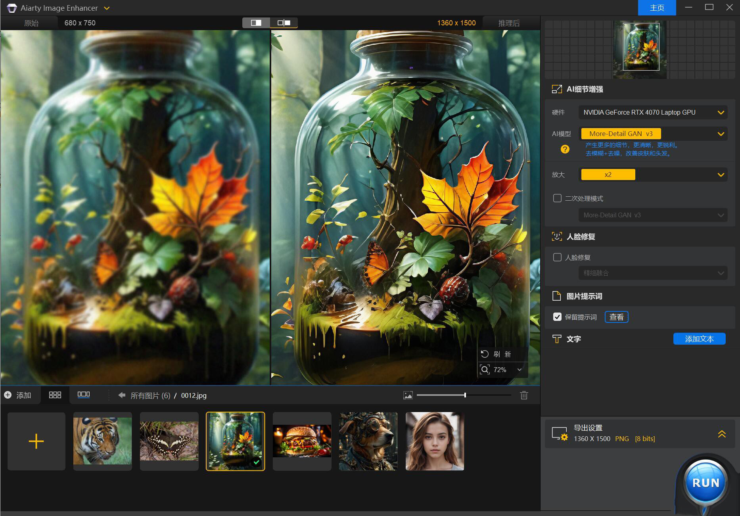Click the trash delete icon

click(524, 395)
